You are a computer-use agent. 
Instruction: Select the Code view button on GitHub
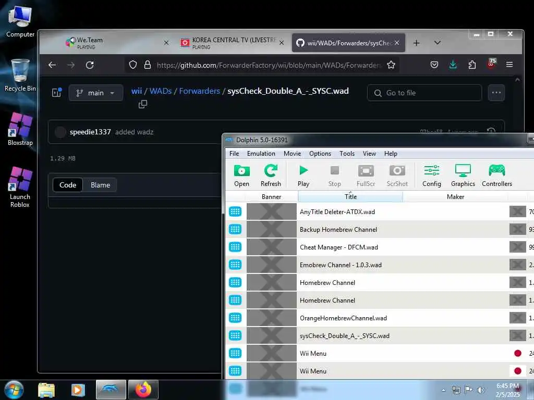(x=68, y=185)
